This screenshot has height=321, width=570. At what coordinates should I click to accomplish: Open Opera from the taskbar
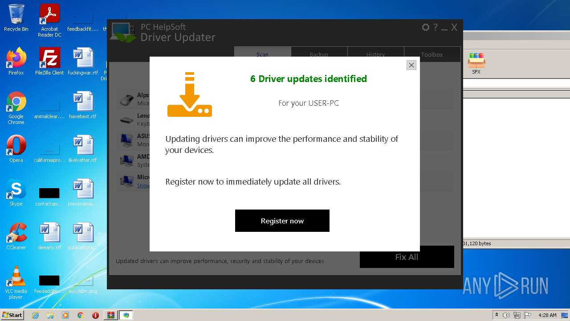[x=95, y=315]
